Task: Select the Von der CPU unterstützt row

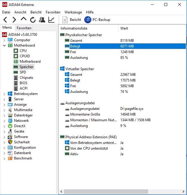Action: pos(125,148)
